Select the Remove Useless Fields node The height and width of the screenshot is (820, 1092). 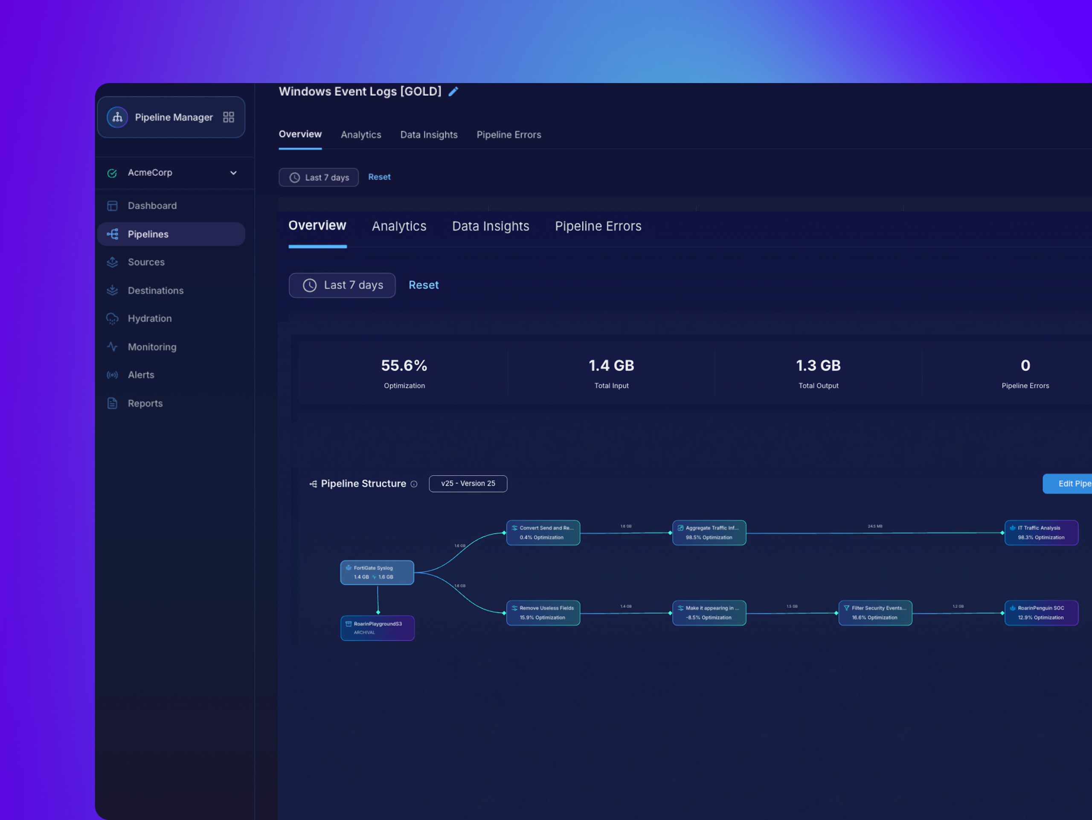(543, 613)
